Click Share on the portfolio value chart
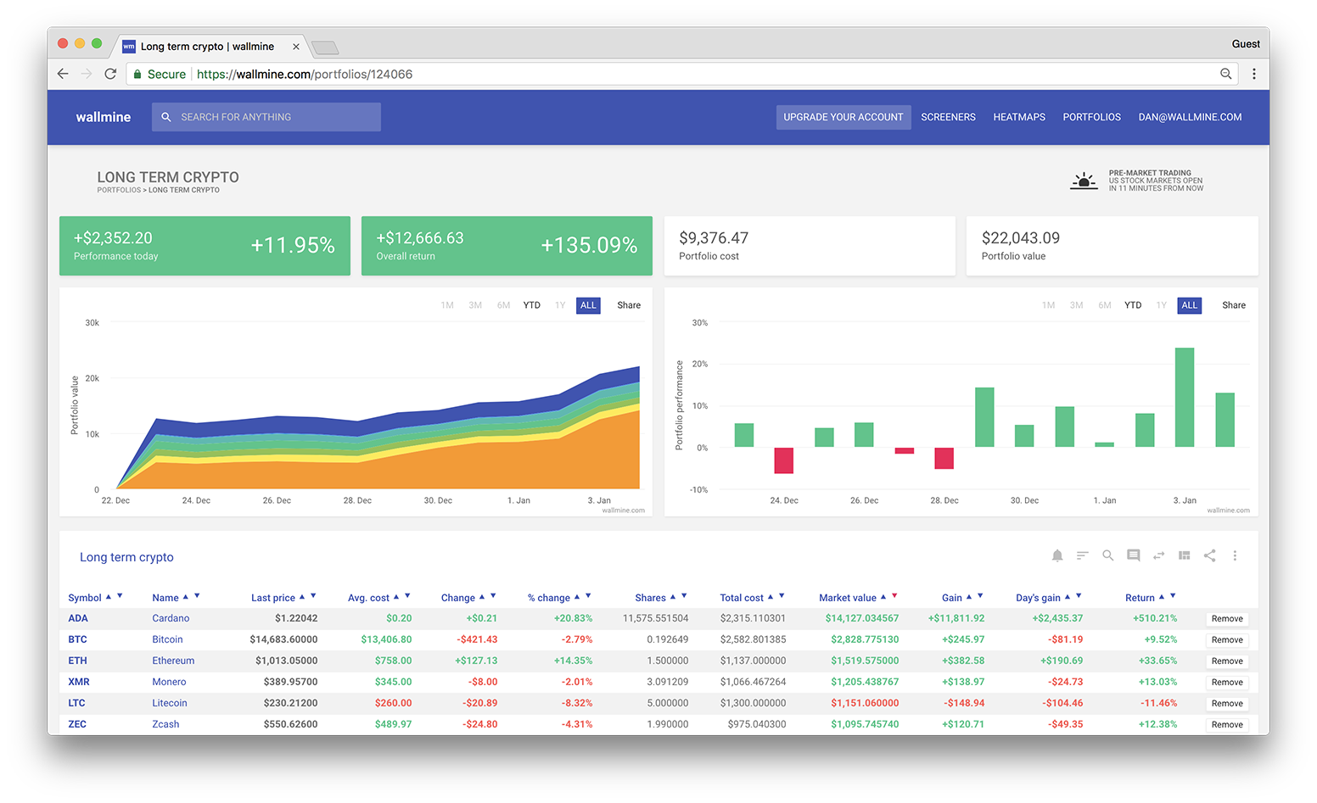This screenshot has width=1317, height=803. click(629, 305)
